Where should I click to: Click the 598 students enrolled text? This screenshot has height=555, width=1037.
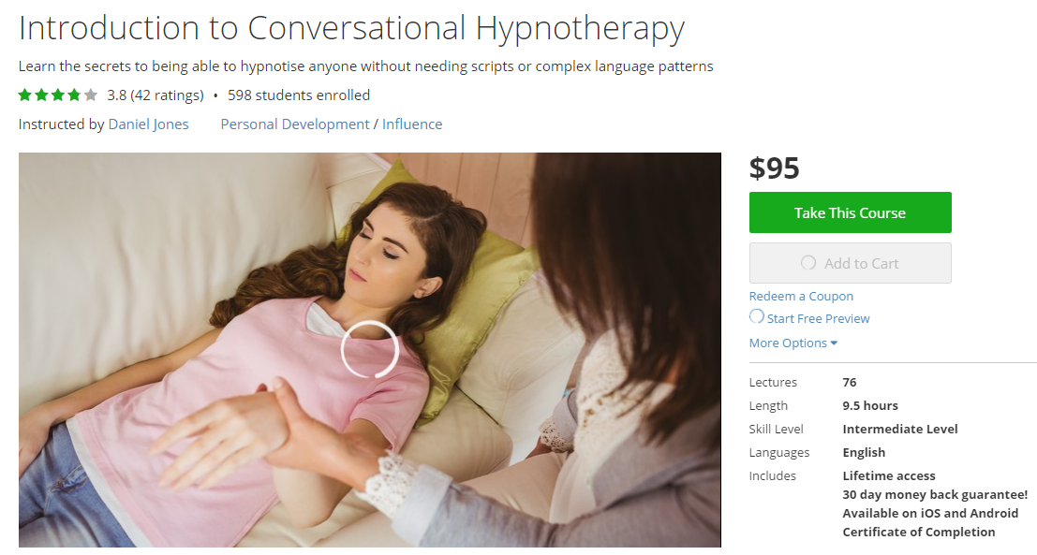[x=299, y=95]
